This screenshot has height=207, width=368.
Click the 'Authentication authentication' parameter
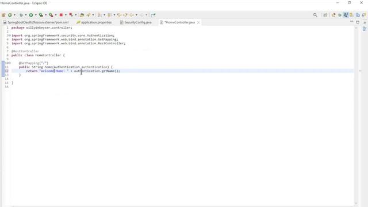[x=82, y=67]
